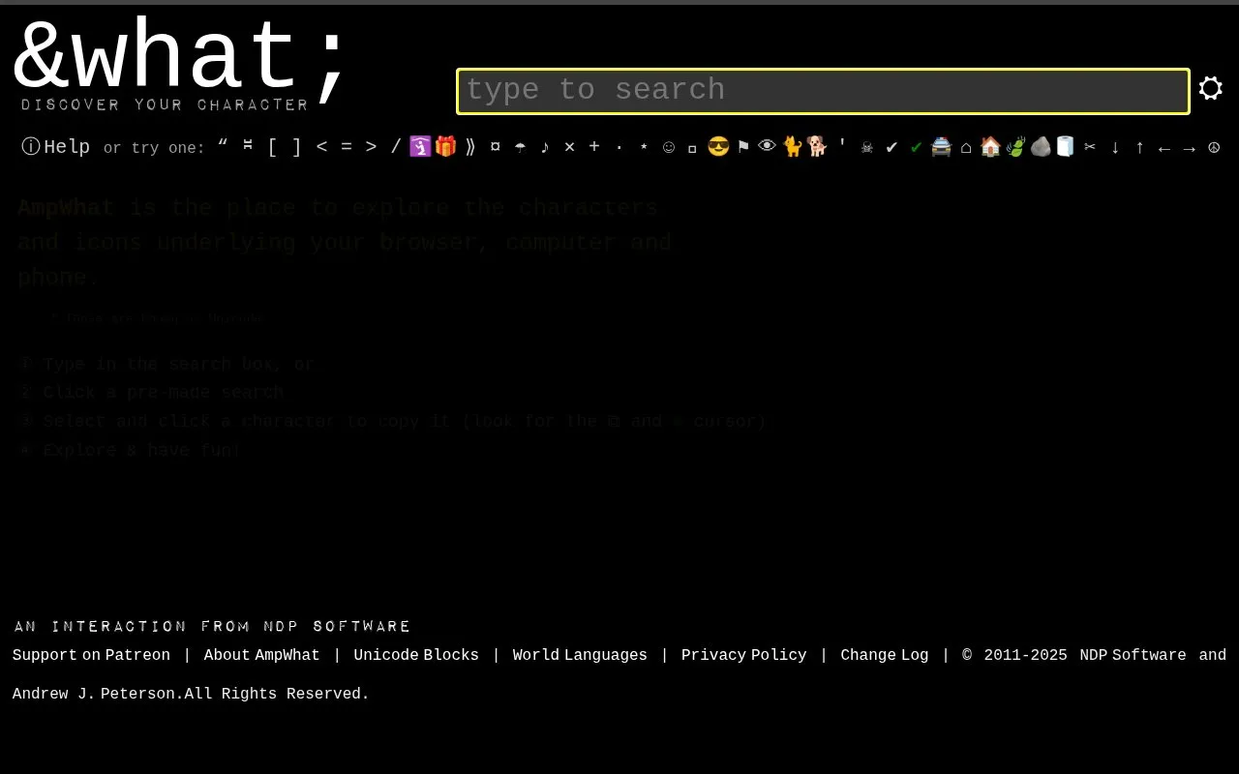Try the eye emoji search

tap(768, 147)
